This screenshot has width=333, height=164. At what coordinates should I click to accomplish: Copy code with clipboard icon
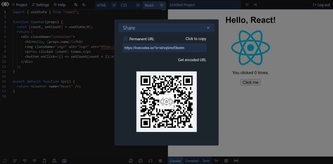point(44,161)
